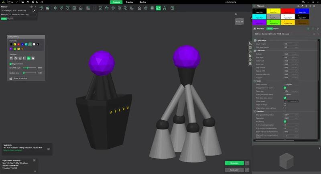Click the Add model cube icon in toolbar

[41, 8]
